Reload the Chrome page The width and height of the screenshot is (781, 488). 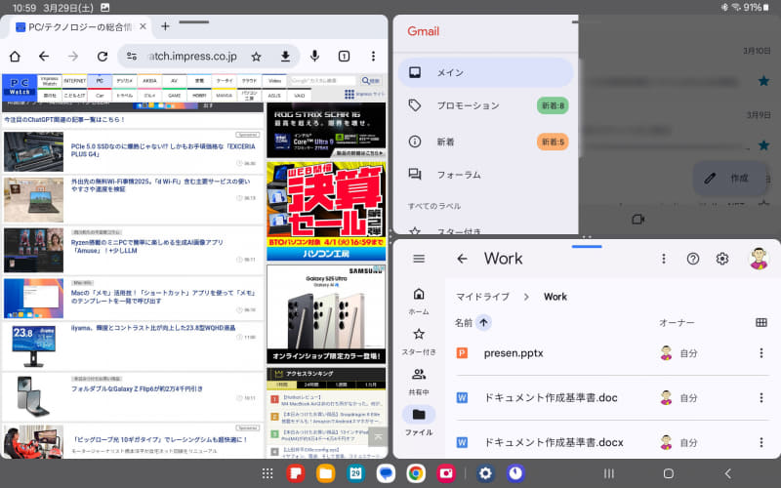click(103, 57)
